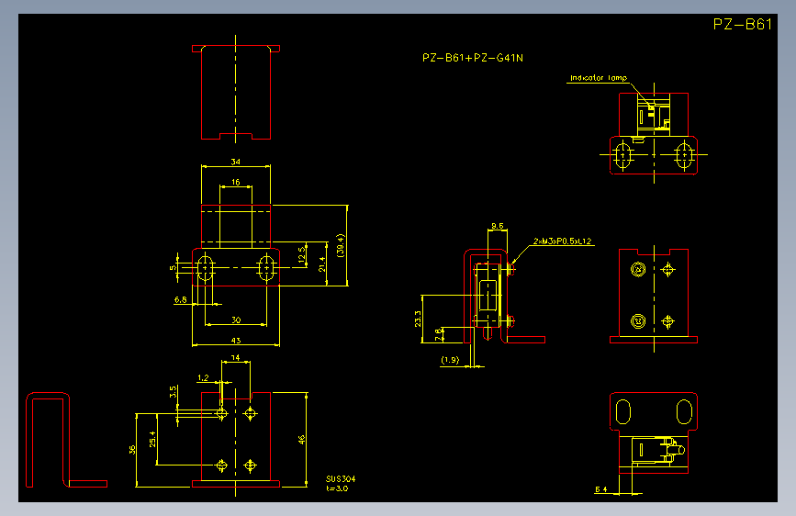Select the PZ-B61+PZ-G41N heading text
Image resolution: width=796 pixels, height=516 pixels.
[x=473, y=58]
